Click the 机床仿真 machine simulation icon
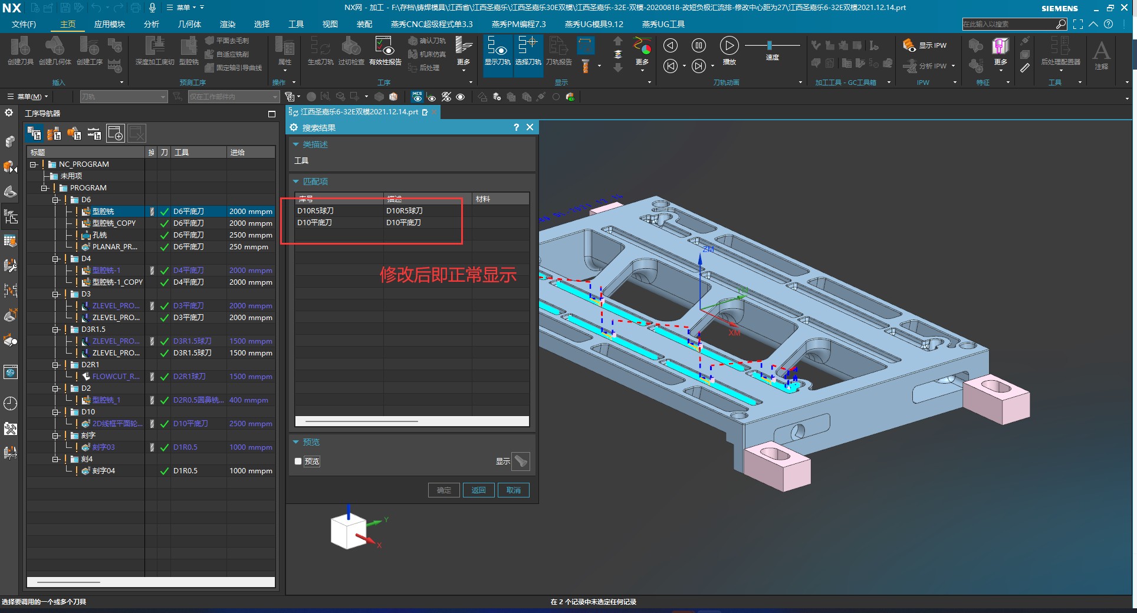1137x613 pixels. click(428, 54)
